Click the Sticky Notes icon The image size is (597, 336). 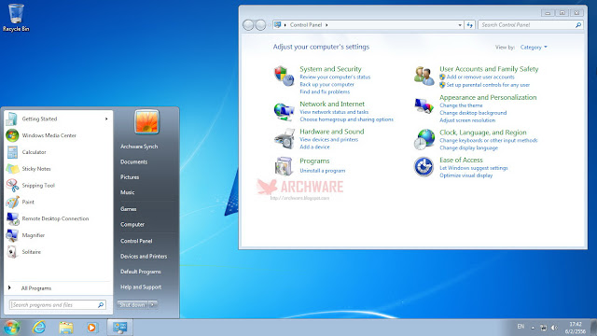tap(12, 169)
